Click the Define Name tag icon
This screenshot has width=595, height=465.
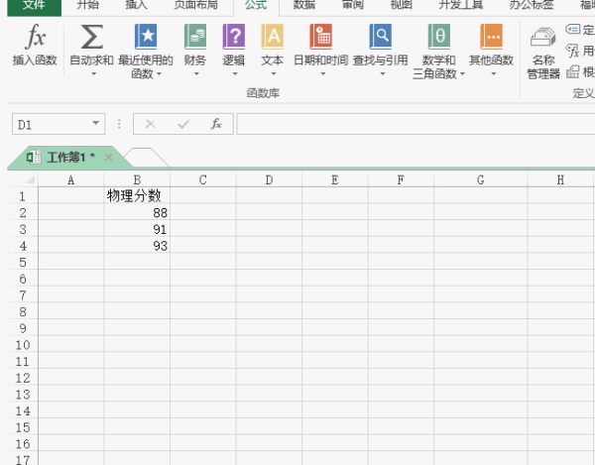click(x=572, y=29)
